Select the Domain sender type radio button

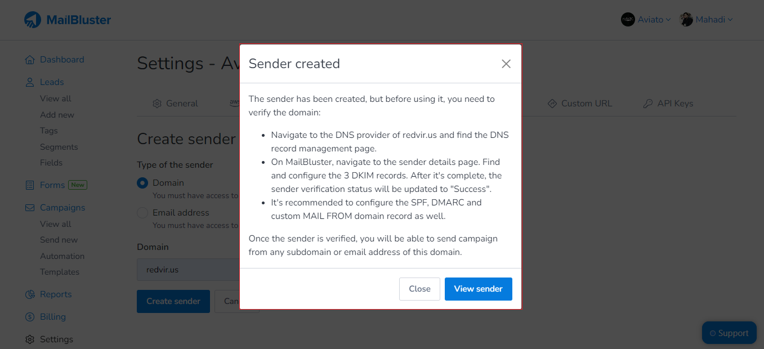tap(141, 182)
